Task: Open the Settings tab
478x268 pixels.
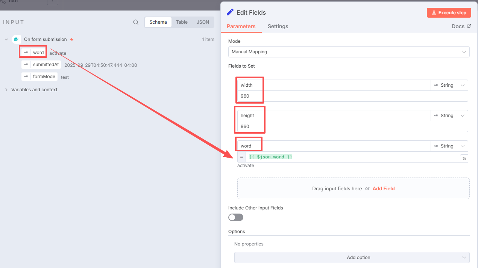Action: [x=278, y=26]
